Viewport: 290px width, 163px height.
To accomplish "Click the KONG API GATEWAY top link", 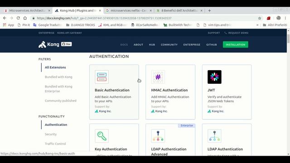I will point(69,33).
